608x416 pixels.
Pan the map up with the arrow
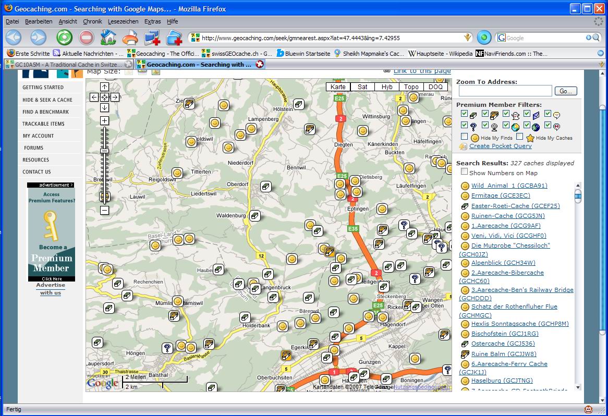point(104,87)
